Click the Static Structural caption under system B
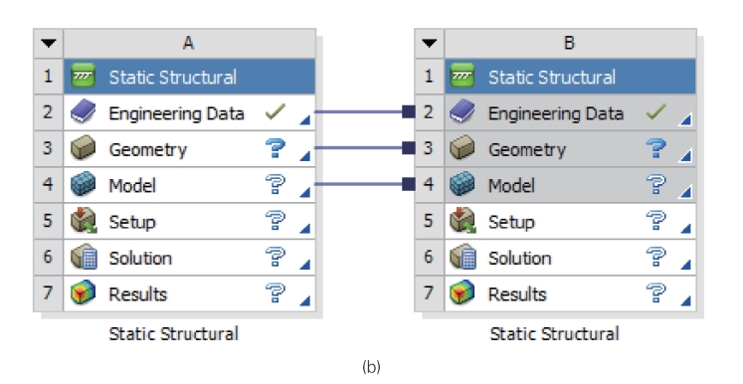The image size is (743, 384). click(554, 334)
